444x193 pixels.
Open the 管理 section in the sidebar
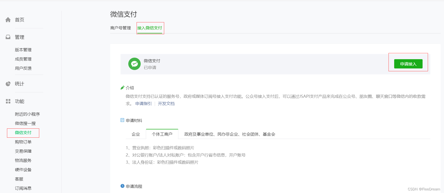pyautogui.click(x=20, y=37)
